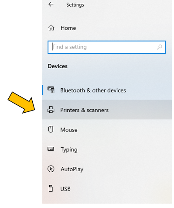Click the Devices section heading
Image resolution: width=174 pixels, height=208 pixels.
coord(58,66)
